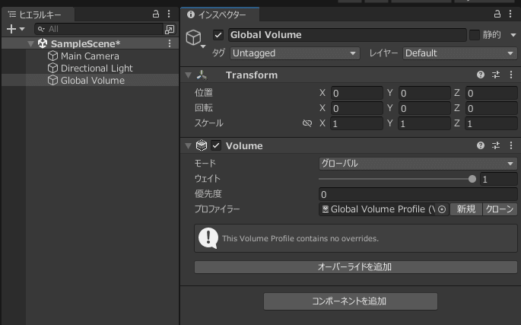
Task: Click the 位置 X value field
Action: coord(357,93)
